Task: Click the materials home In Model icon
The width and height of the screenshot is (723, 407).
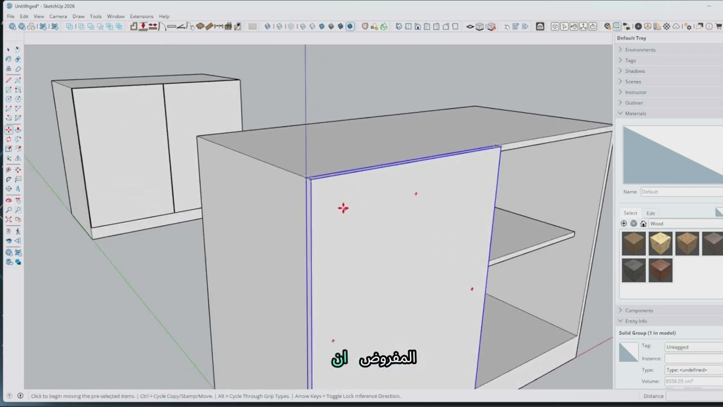Action: 643,224
